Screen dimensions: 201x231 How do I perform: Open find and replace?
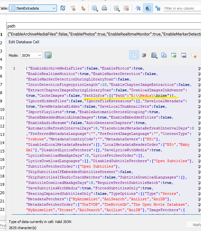(158, 8)
